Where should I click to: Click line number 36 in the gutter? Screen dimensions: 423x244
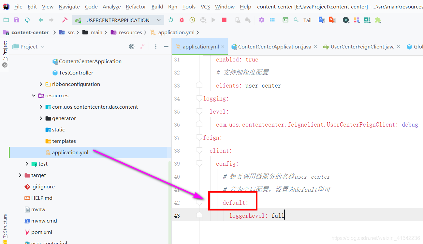point(177,125)
